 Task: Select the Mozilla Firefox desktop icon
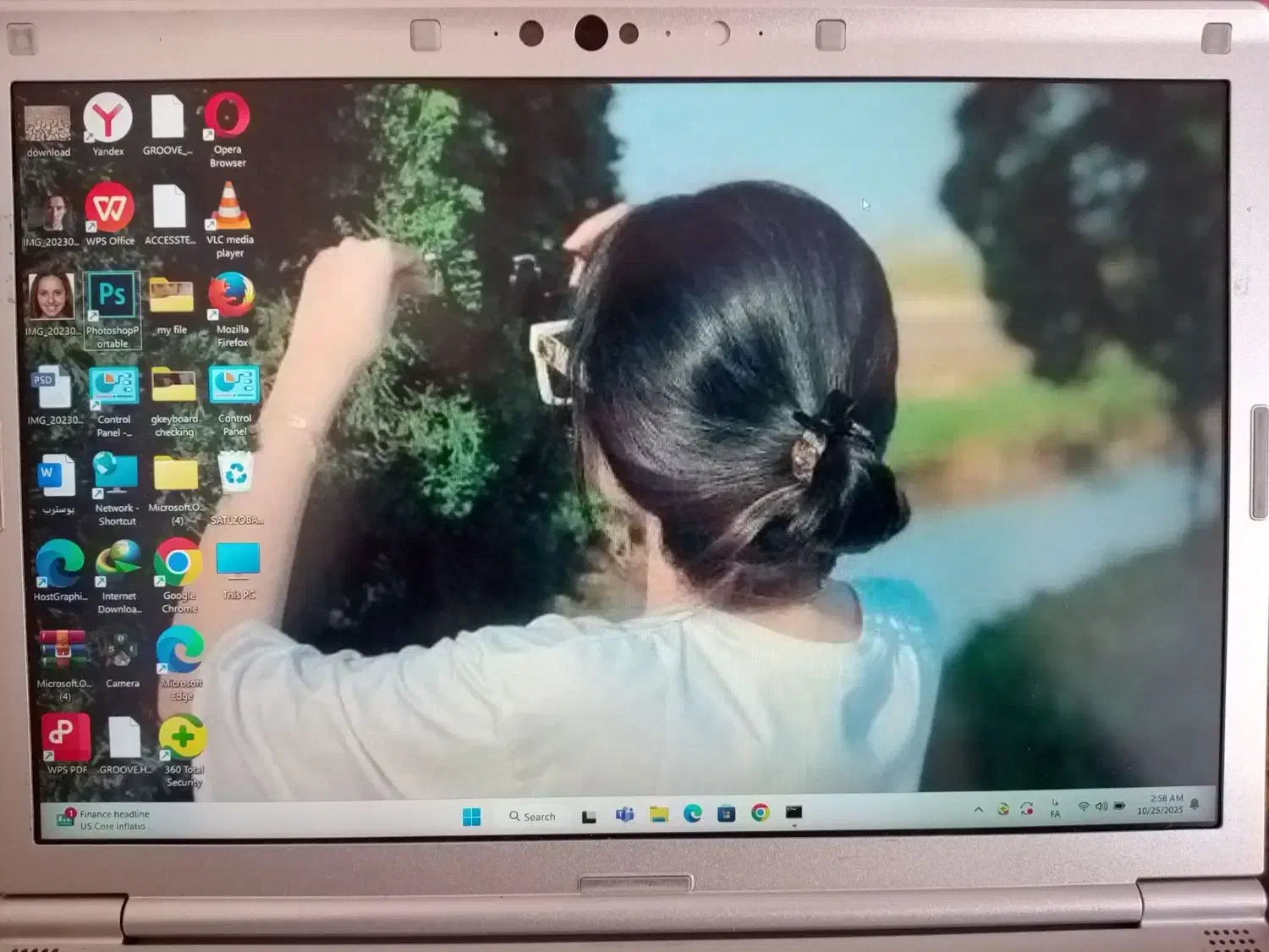[232, 297]
